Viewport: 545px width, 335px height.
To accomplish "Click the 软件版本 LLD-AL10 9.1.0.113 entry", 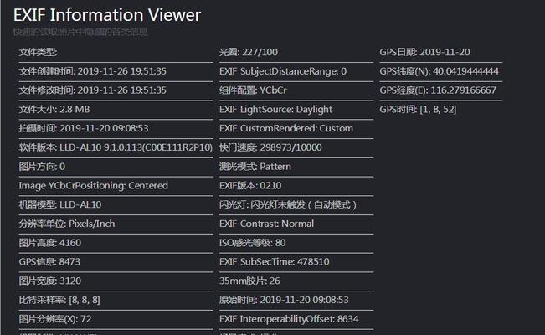I will tap(116, 147).
